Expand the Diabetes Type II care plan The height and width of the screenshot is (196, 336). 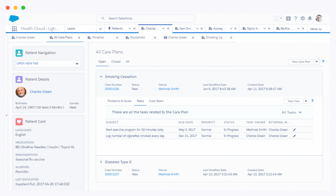point(101,162)
